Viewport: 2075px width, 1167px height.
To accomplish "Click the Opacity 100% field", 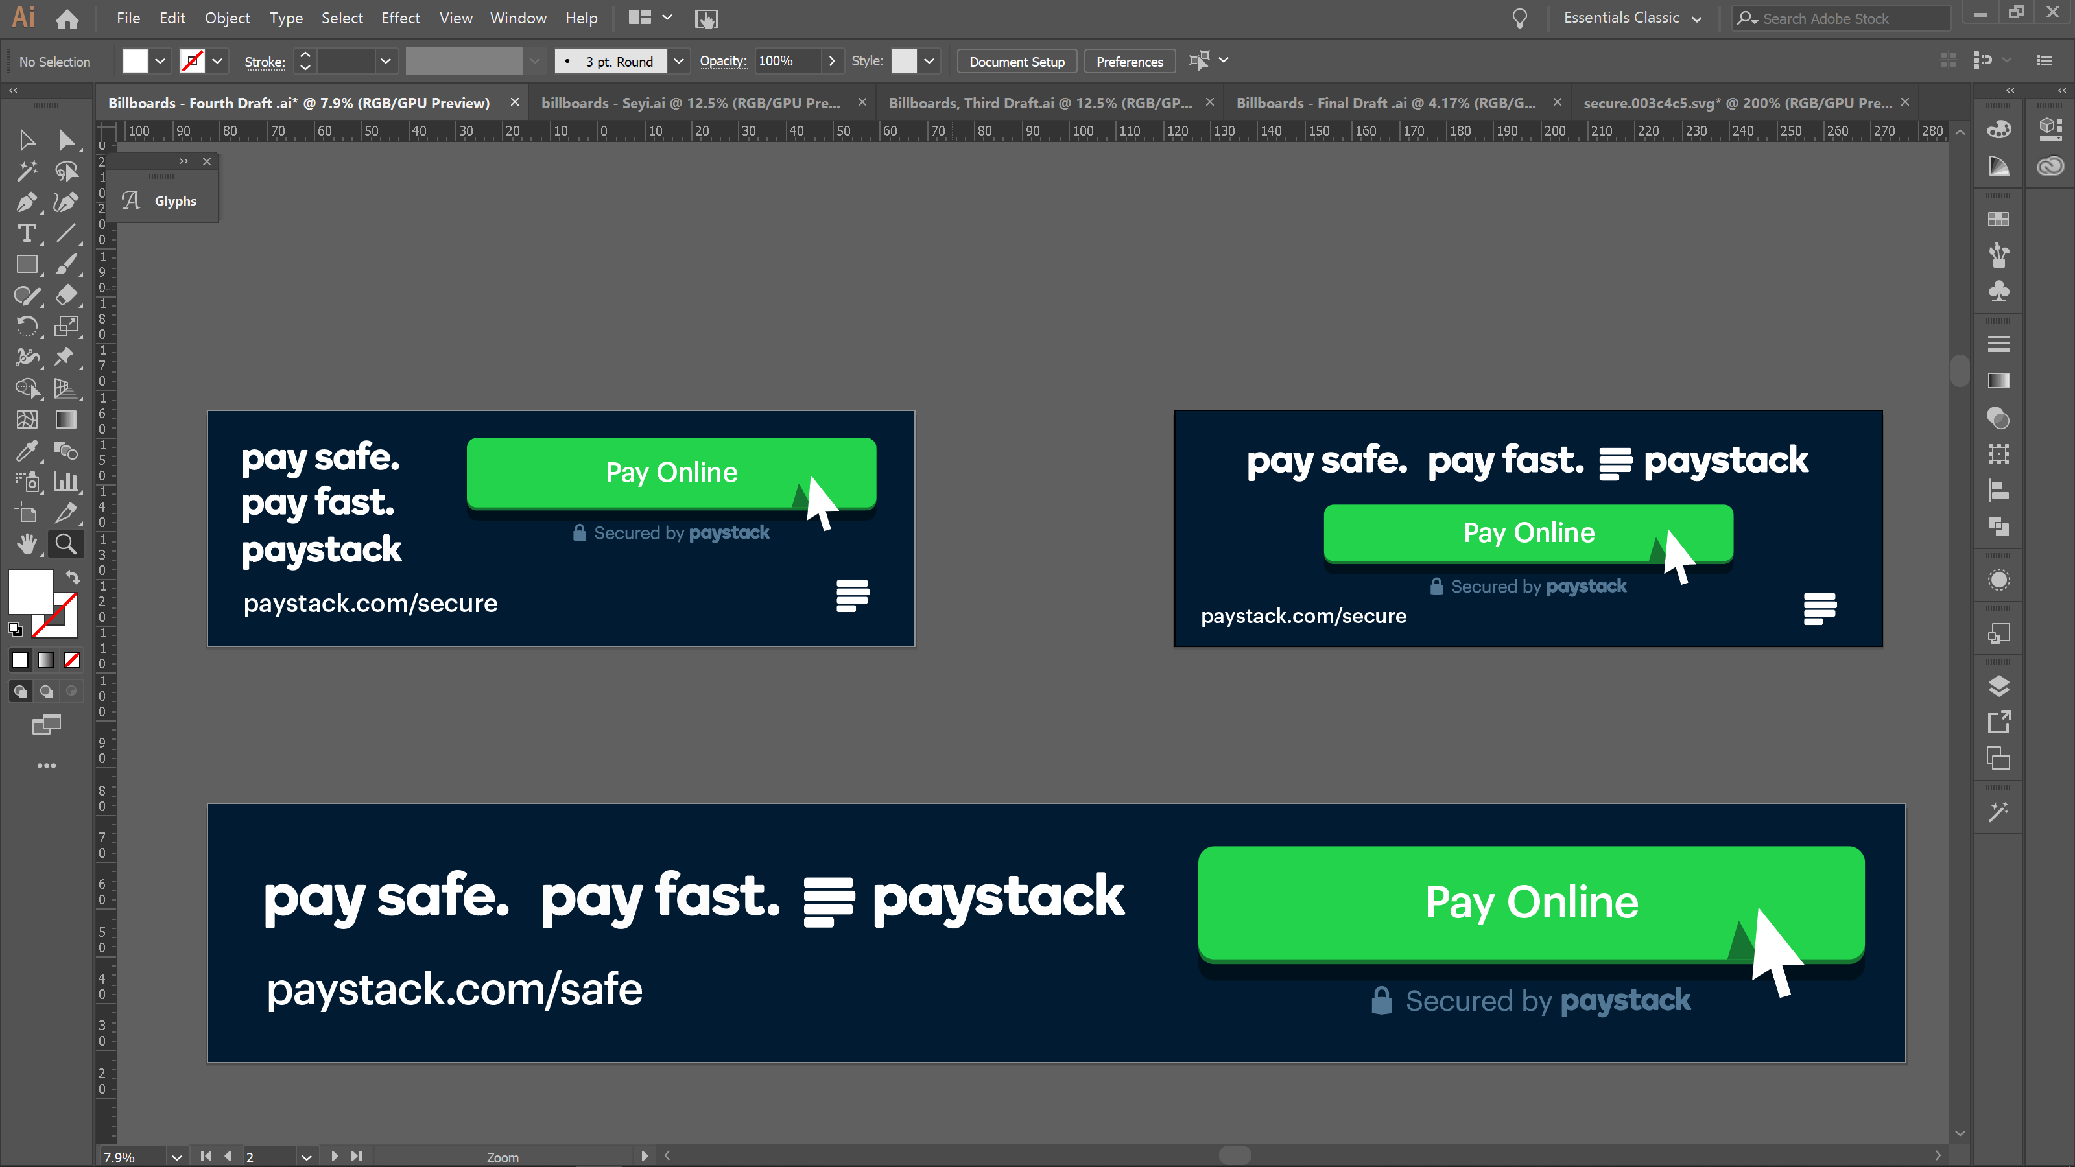I will (x=788, y=61).
